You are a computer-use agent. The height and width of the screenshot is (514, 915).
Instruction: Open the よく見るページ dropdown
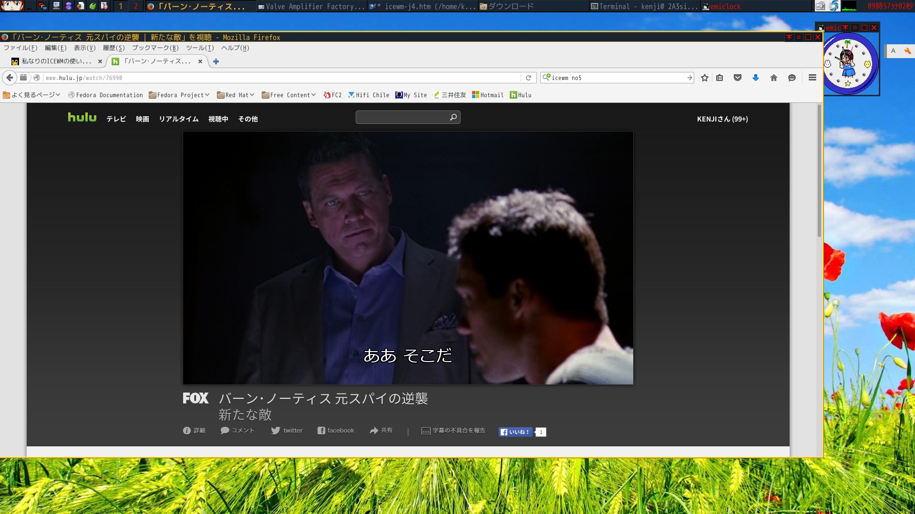[31, 95]
